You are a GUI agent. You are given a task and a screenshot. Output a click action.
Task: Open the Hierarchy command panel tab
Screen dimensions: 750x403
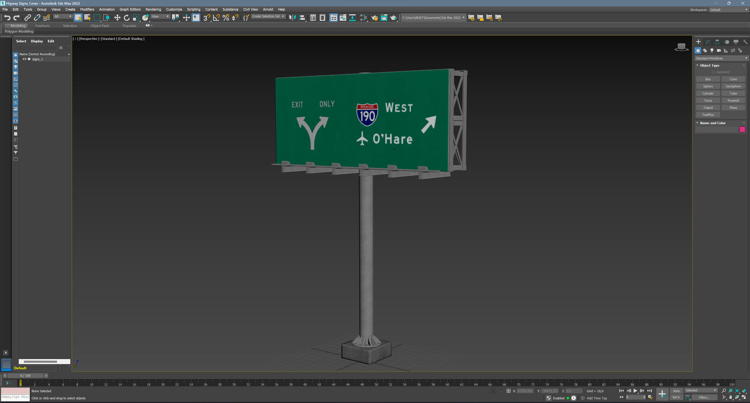[717, 42]
